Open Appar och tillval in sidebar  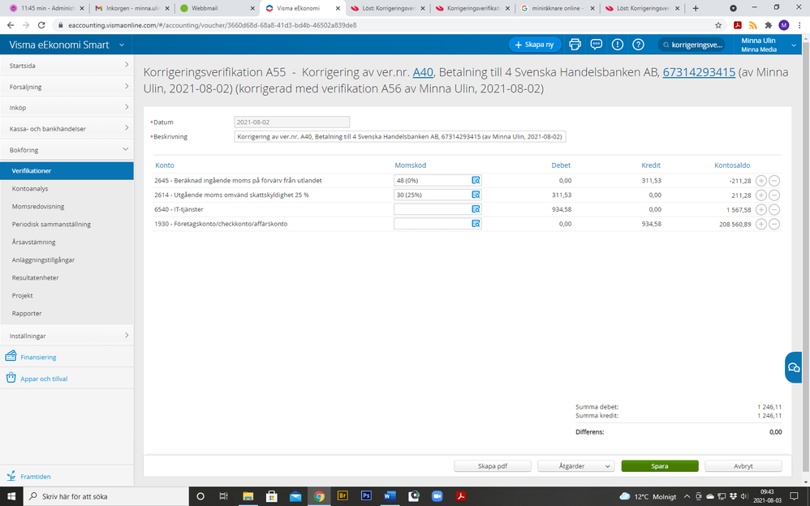tap(44, 379)
